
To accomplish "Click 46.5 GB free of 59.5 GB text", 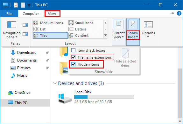I will click(93, 102).
